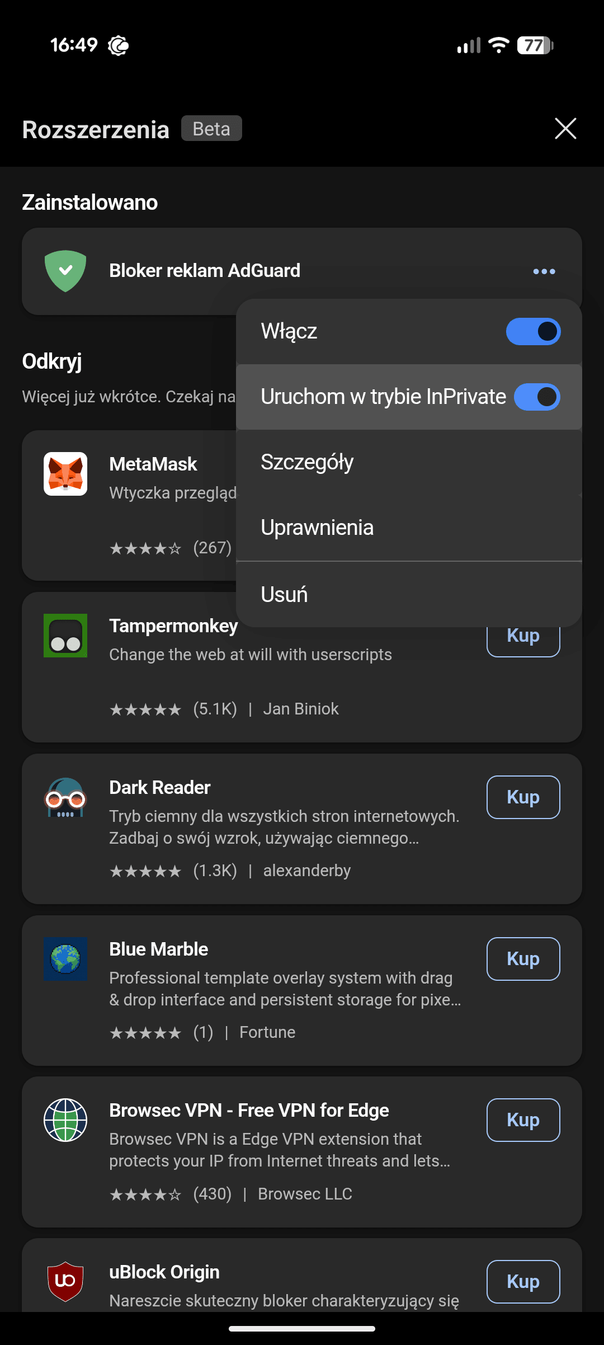Tap the Beta badge beside Rozszerzenia
The width and height of the screenshot is (604, 1345).
(x=211, y=129)
